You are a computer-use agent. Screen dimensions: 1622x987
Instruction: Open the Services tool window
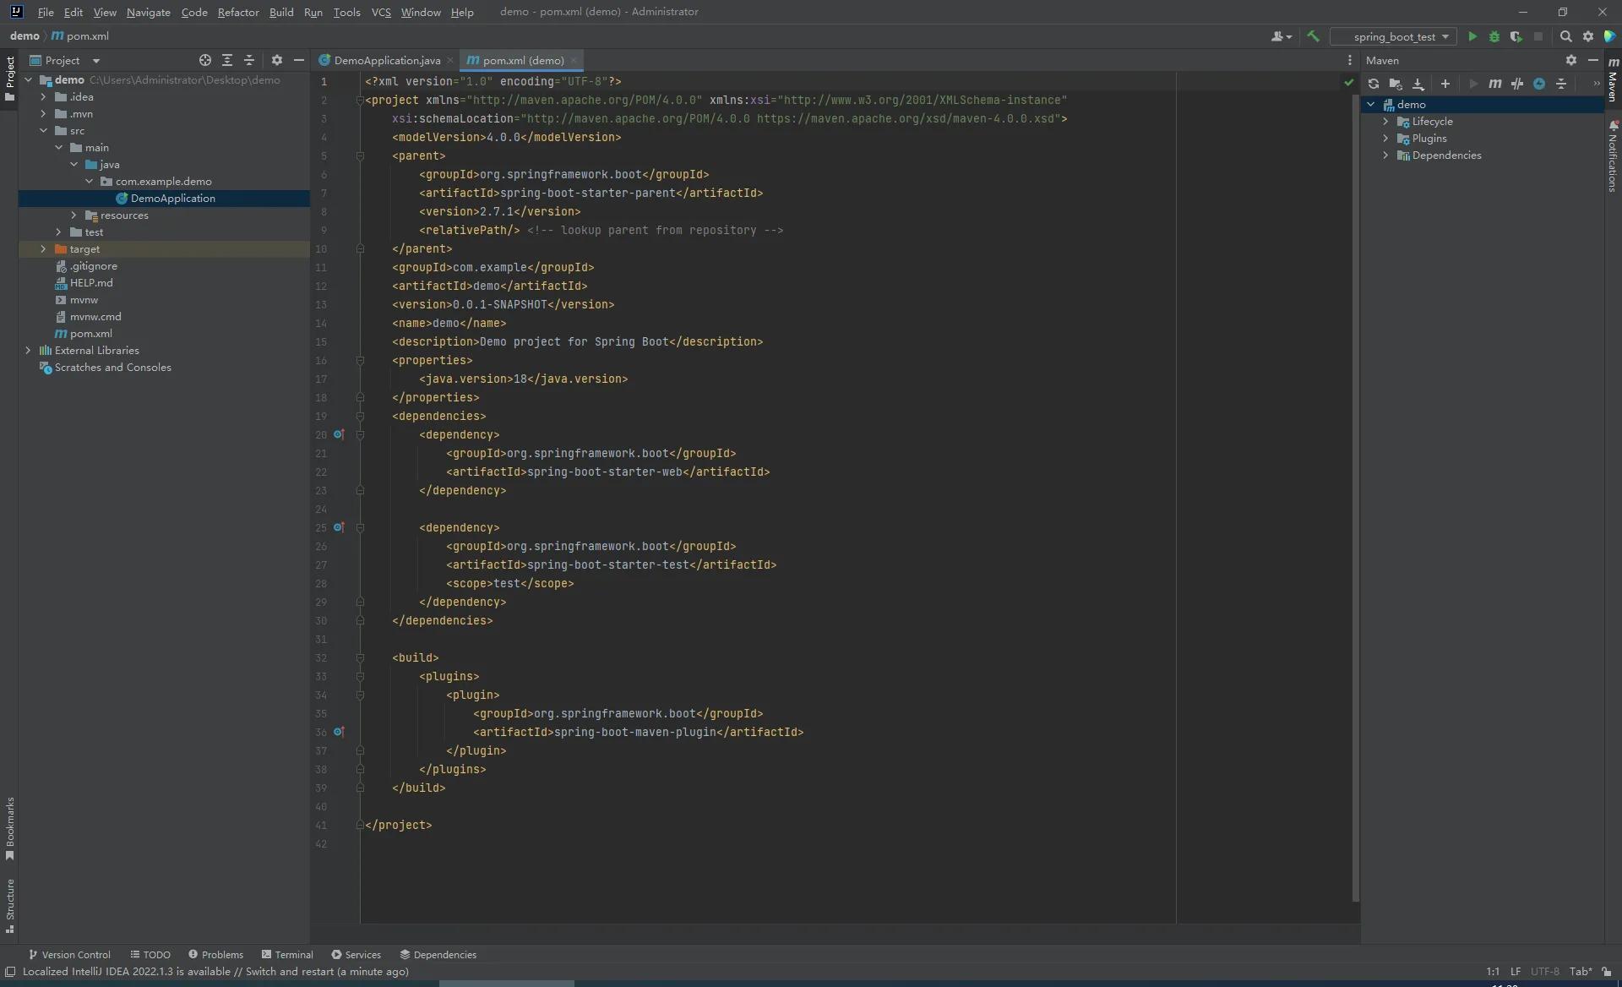pos(362,954)
